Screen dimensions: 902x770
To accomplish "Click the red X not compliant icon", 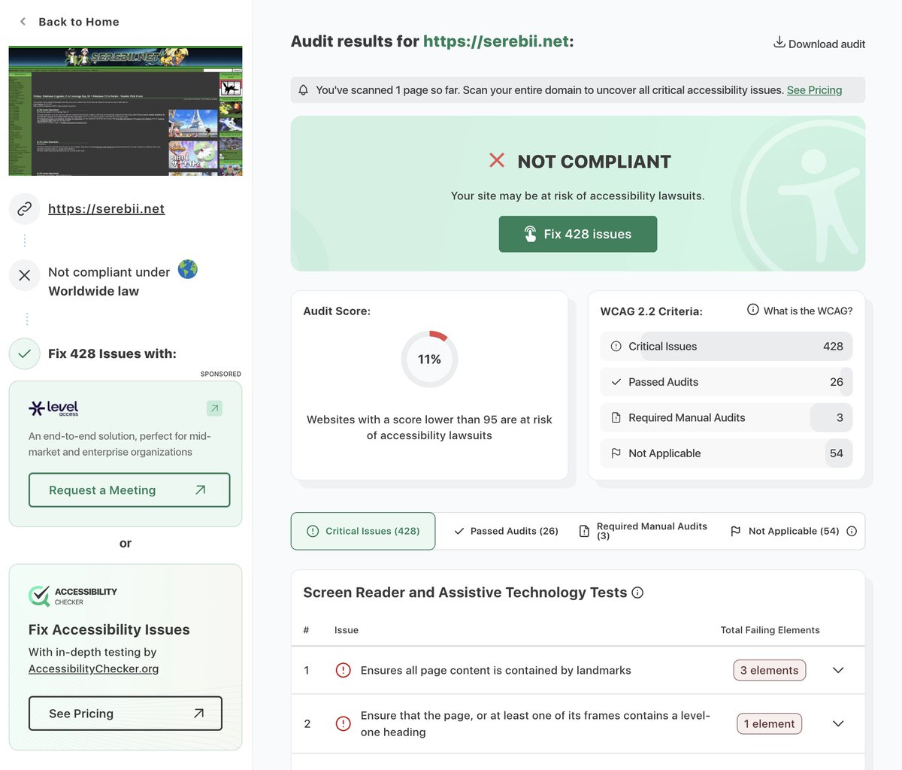I will click(497, 160).
